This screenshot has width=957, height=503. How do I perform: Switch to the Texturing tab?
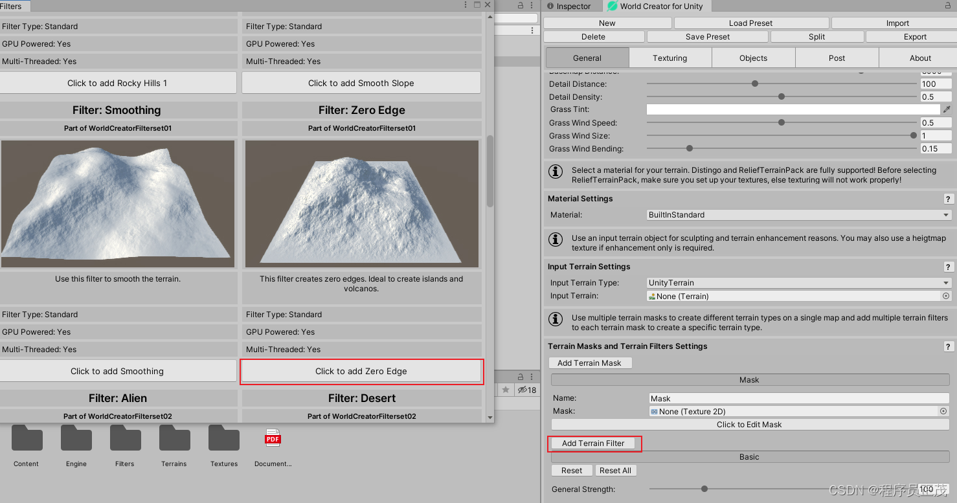click(x=670, y=58)
